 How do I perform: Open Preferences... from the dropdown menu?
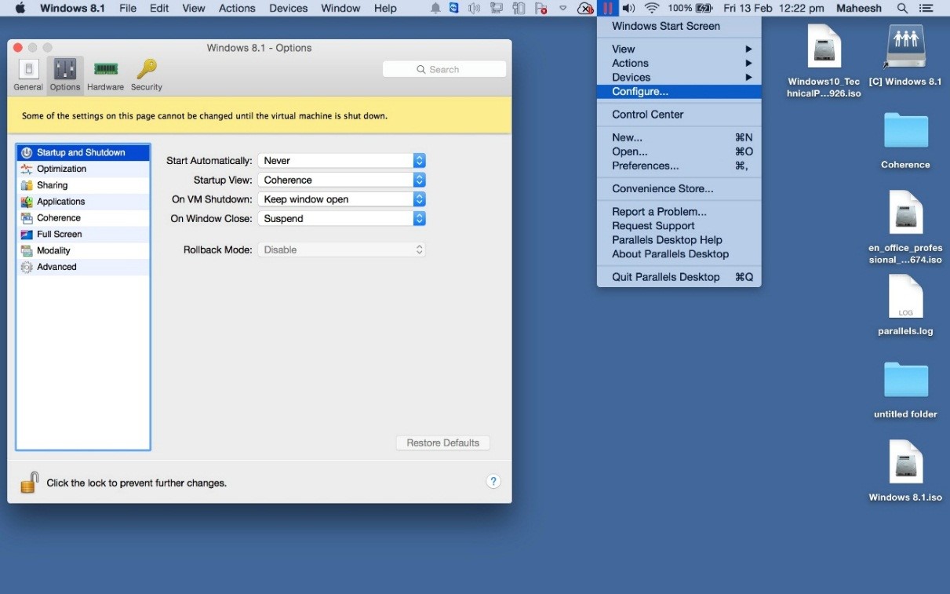(679, 166)
